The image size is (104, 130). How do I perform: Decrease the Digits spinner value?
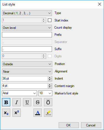[44, 57]
